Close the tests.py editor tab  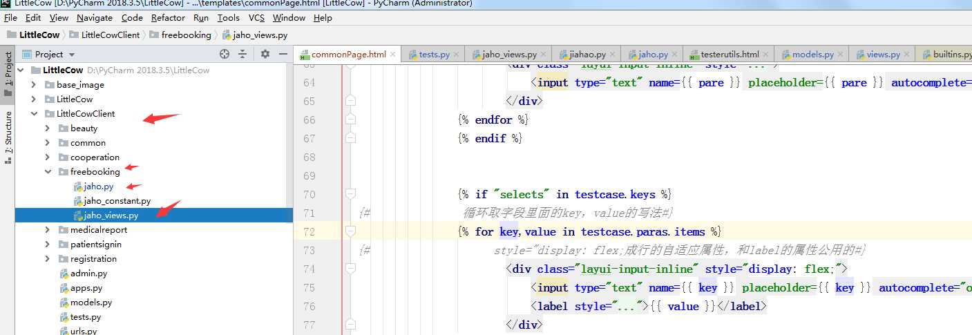(457, 54)
